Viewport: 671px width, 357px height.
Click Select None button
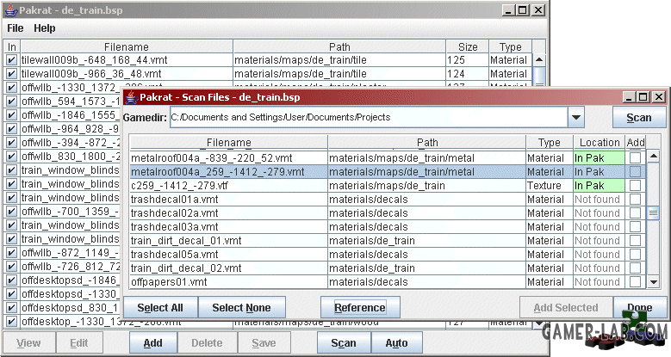coord(241,308)
